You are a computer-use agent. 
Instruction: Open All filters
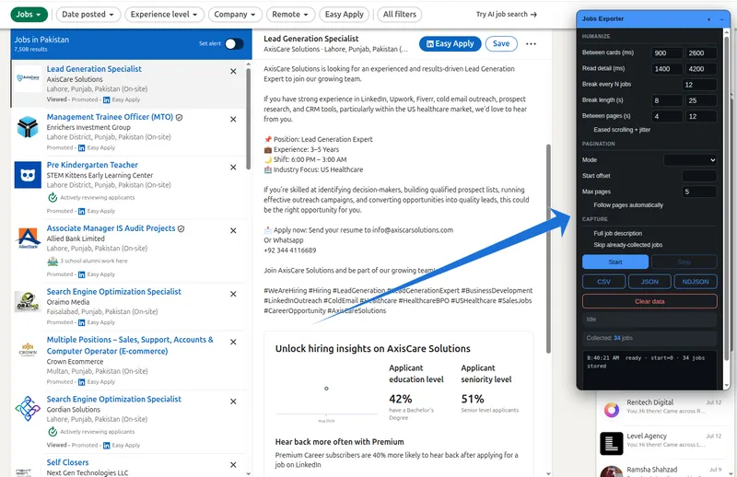(400, 15)
